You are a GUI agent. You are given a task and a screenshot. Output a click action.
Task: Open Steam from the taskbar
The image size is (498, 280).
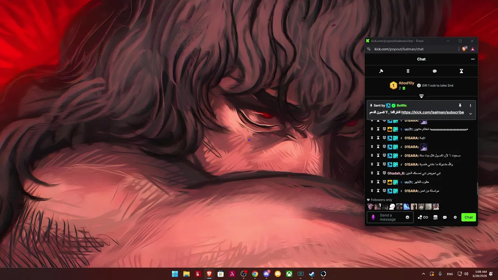click(312, 274)
